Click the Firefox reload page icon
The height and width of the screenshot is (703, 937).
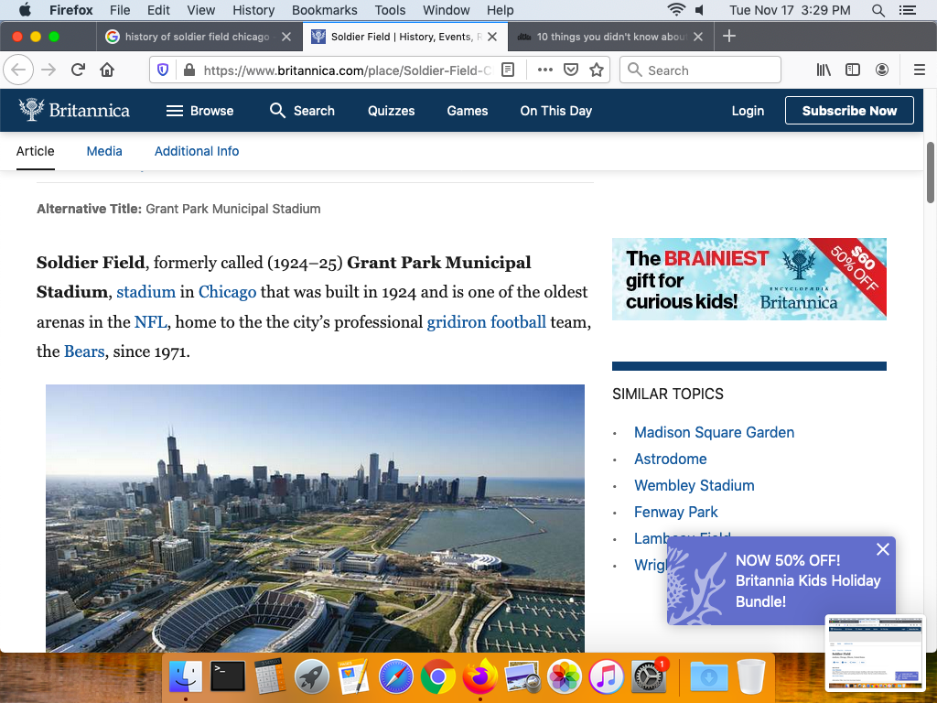[x=78, y=70]
